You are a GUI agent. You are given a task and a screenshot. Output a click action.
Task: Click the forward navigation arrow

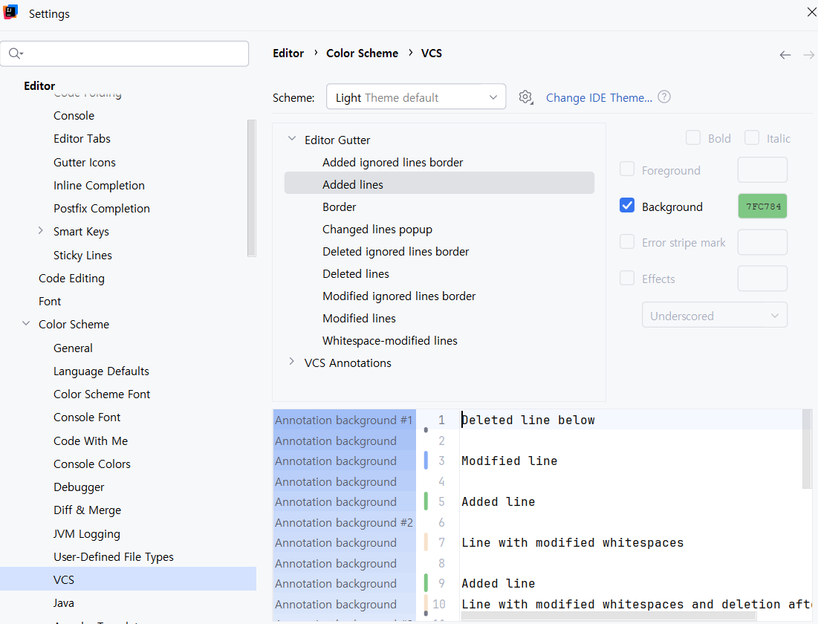pyautogui.click(x=808, y=55)
